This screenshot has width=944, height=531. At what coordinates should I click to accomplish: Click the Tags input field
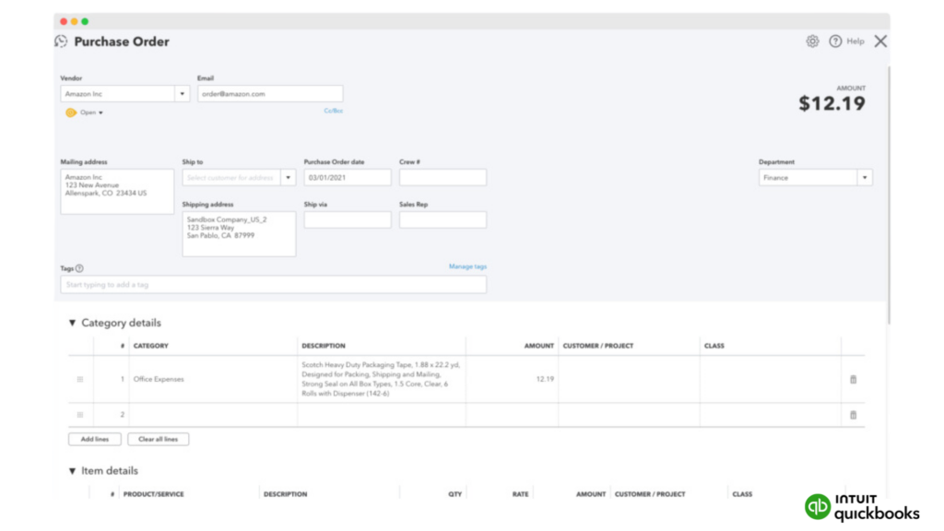[x=273, y=285]
